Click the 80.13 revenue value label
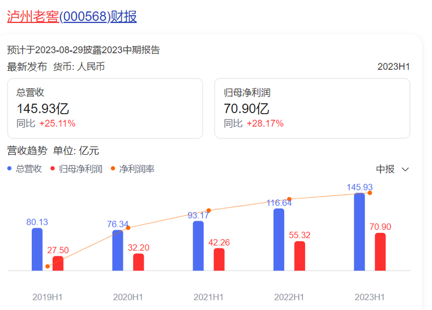The height and width of the screenshot is (310, 432). (x=37, y=222)
